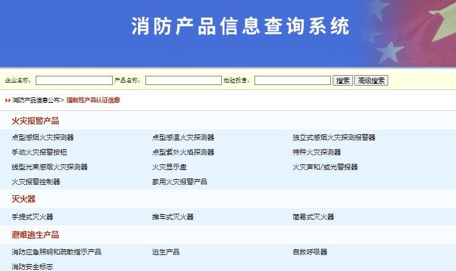This screenshot has width=456, height=271.
Task: Select 强制性产品认证信息 breadcrumb item
Action: click(93, 100)
